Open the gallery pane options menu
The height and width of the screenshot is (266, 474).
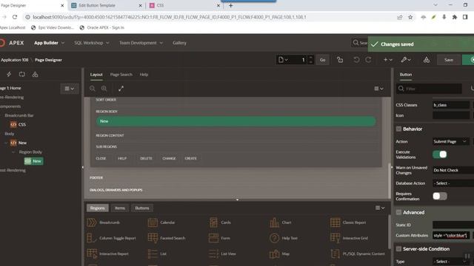[380, 208]
